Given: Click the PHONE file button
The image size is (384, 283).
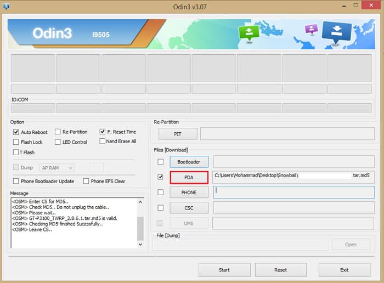Looking at the screenshot, I should pyautogui.click(x=189, y=193).
